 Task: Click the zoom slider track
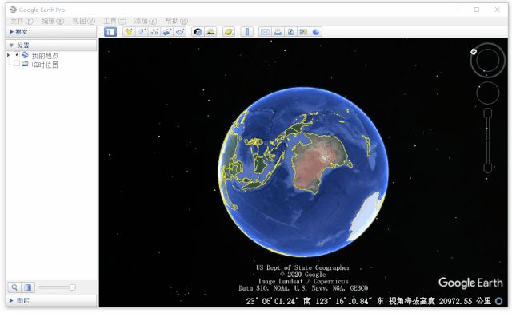tap(487, 141)
